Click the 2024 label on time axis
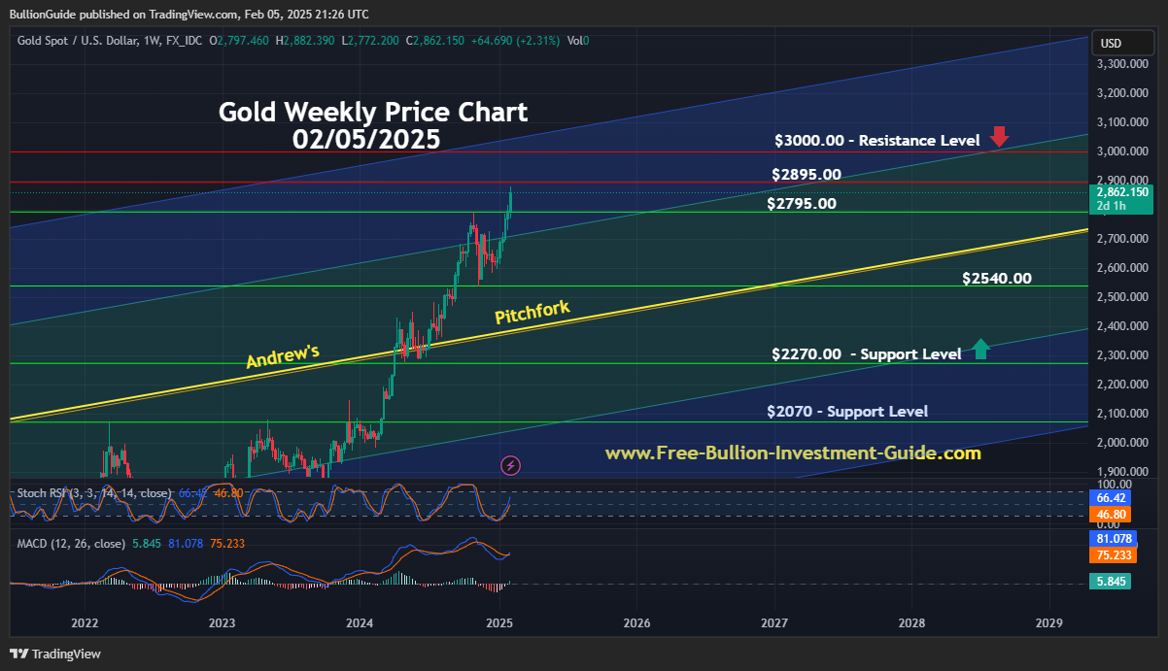Image resolution: width=1168 pixels, height=671 pixels. (360, 621)
